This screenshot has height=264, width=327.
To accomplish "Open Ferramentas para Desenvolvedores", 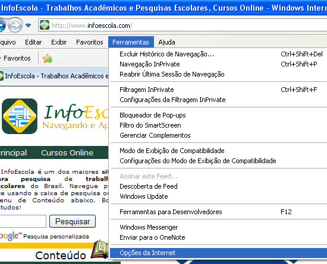I will (218, 212).
